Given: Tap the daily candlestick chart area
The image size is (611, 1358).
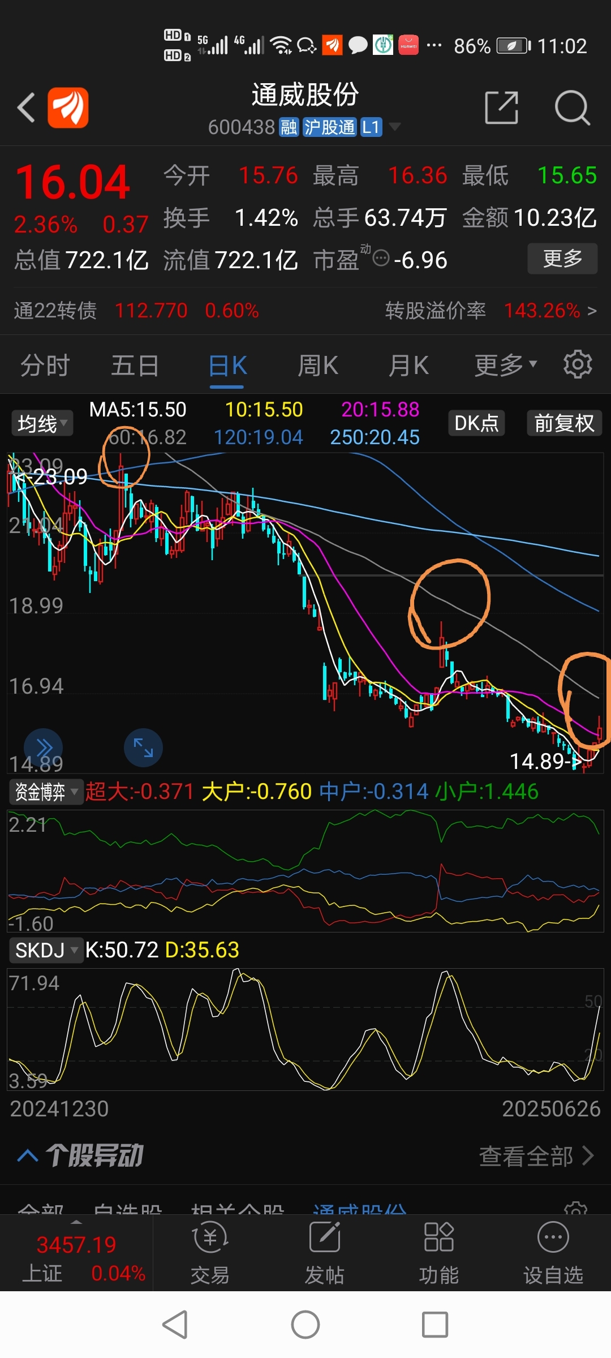Looking at the screenshot, I should click(x=305, y=613).
